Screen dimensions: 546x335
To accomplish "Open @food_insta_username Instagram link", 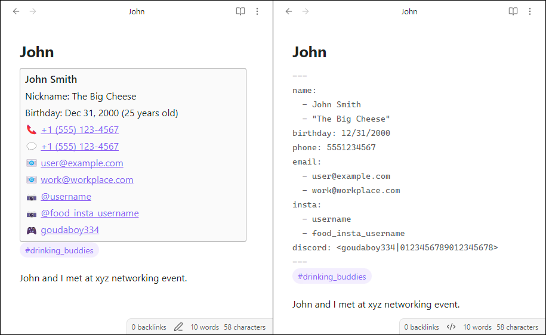I will pos(90,213).
